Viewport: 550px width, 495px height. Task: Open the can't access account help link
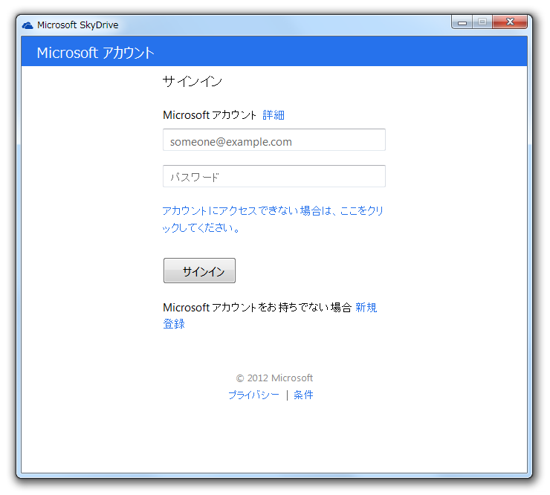coord(273,219)
